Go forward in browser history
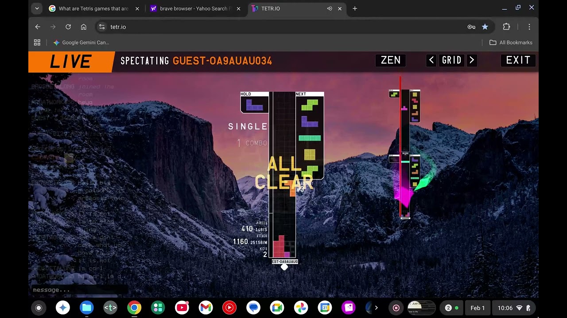This screenshot has width=567, height=318. (x=53, y=27)
